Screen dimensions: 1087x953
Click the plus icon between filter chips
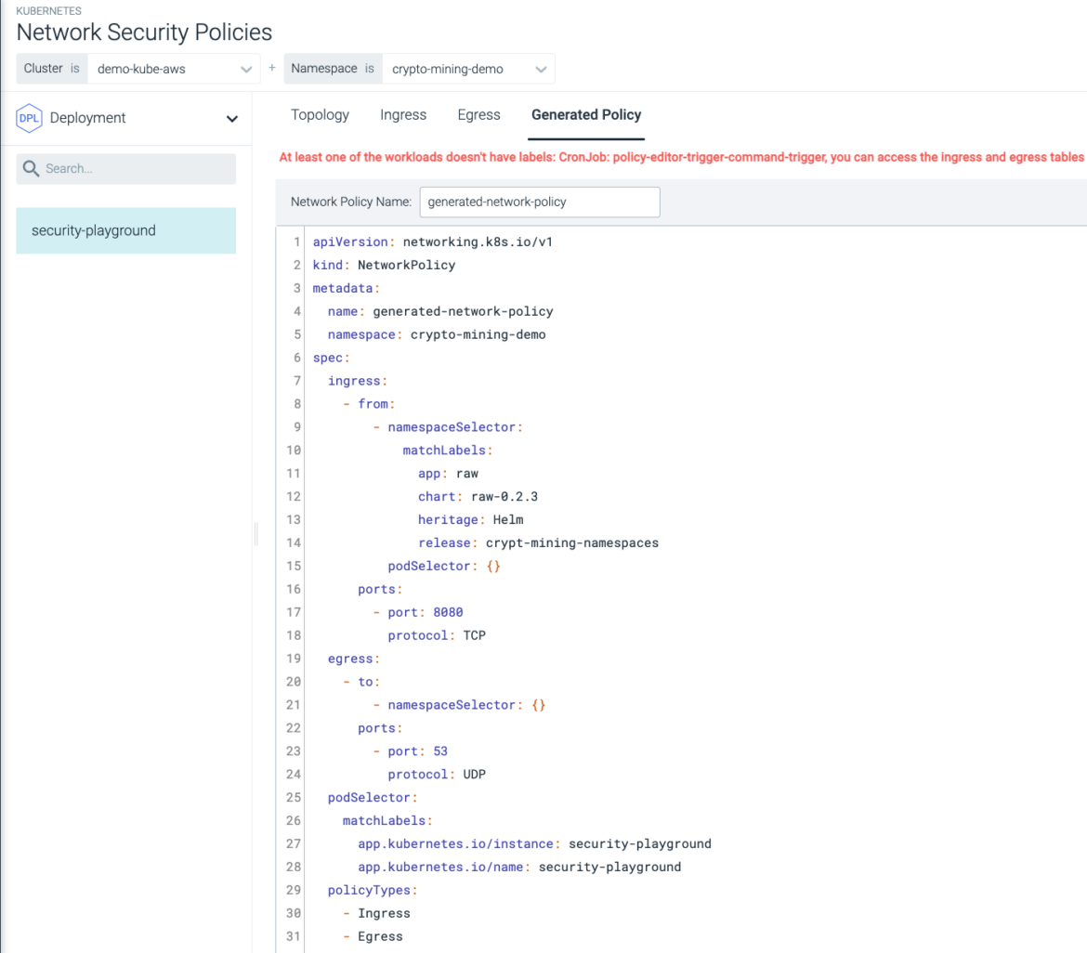(270, 68)
